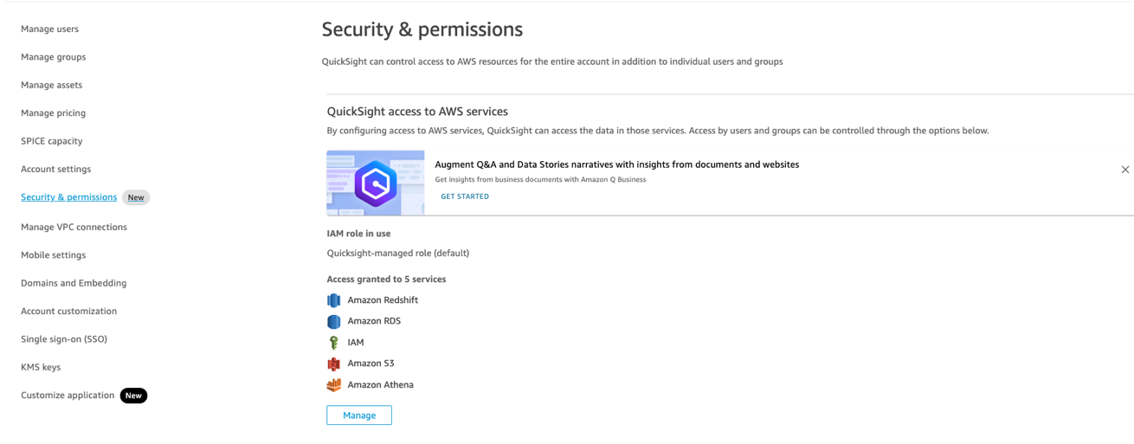Click the GET STARTED link
Viewport: 1134px width, 444px height.
coord(465,196)
